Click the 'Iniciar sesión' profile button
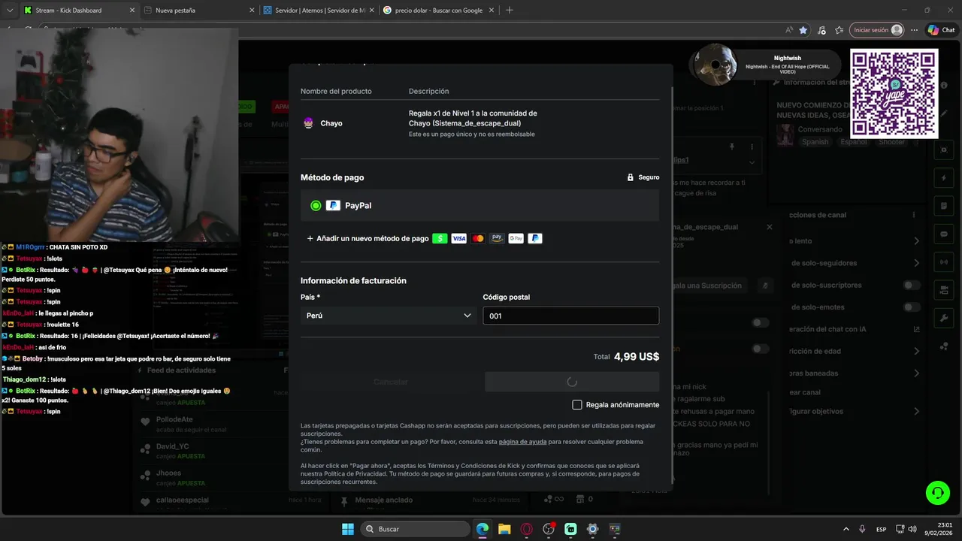 pyautogui.click(x=879, y=30)
